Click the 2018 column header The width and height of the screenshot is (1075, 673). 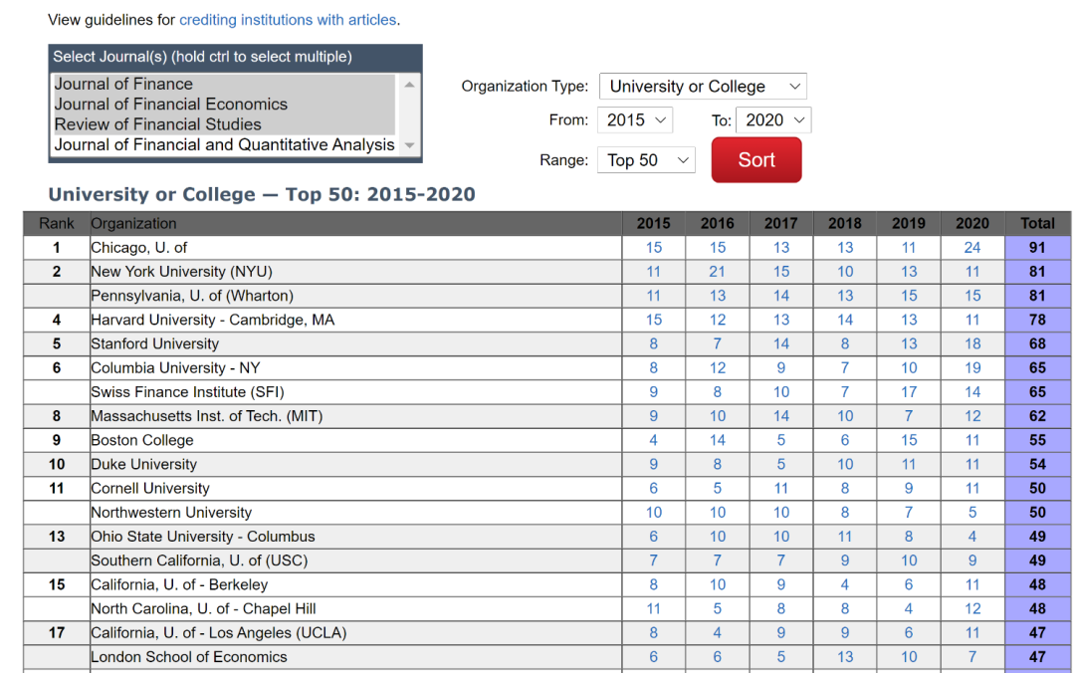845,224
